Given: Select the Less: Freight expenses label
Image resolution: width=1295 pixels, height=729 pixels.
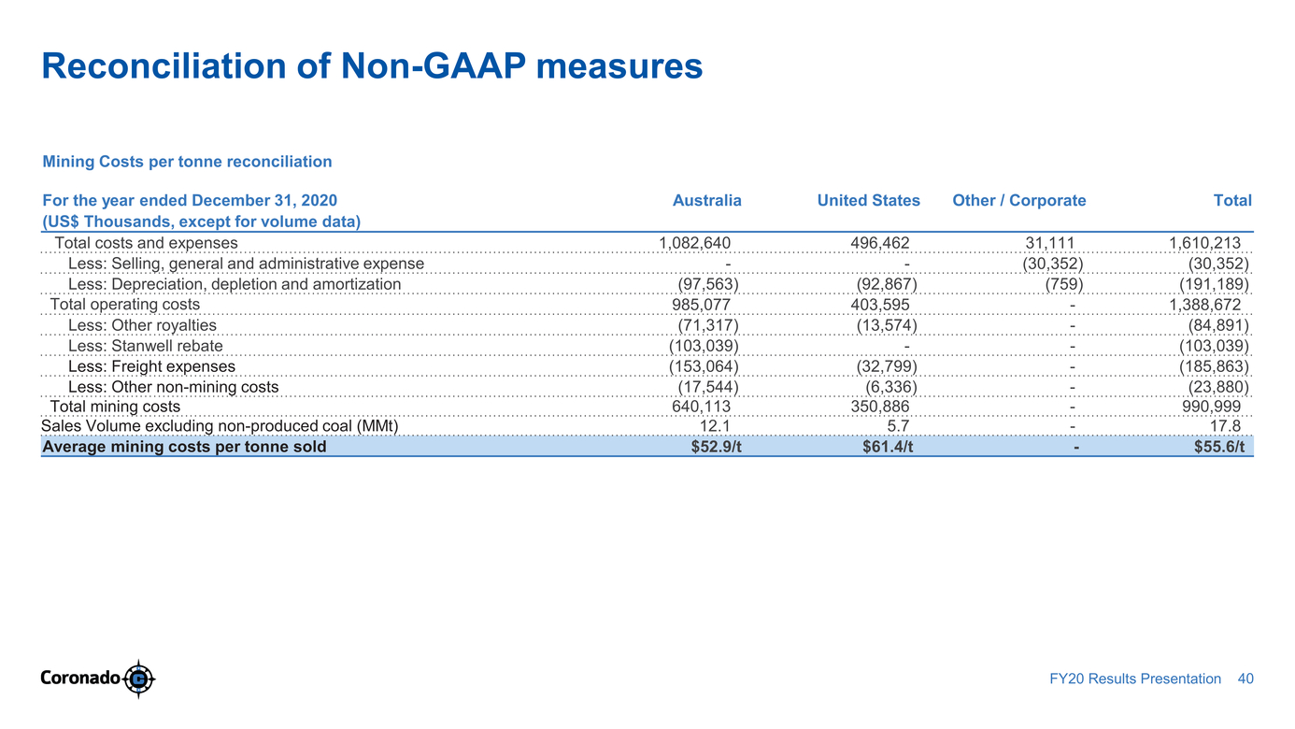Looking at the screenshot, I should click(x=151, y=366).
